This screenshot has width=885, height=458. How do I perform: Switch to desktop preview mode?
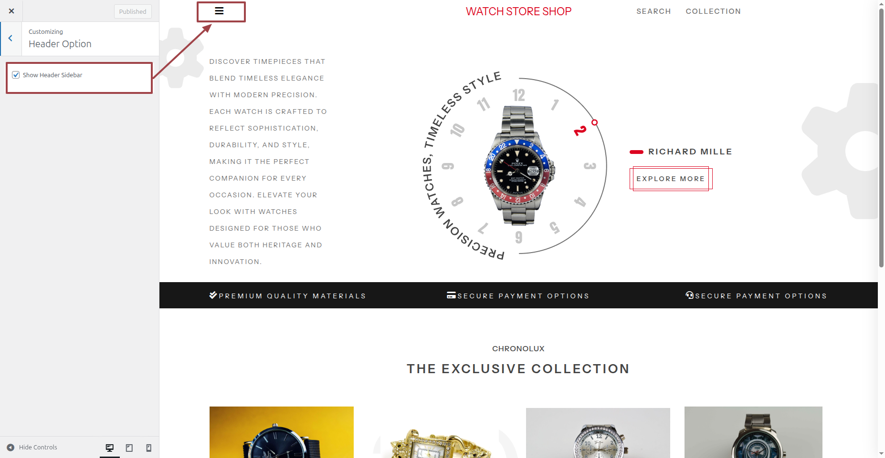tap(110, 448)
